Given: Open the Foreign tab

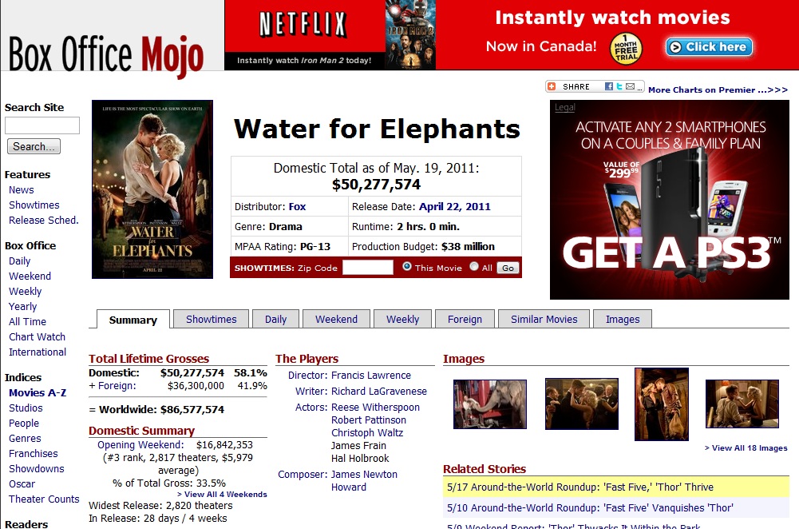Looking at the screenshot, I should (465, 319).
